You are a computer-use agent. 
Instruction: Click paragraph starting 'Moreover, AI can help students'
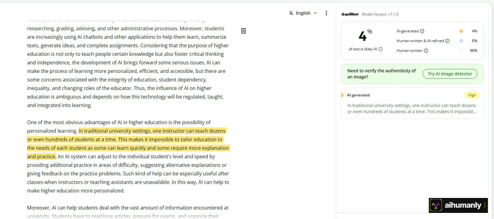click(x=128, y=212)
